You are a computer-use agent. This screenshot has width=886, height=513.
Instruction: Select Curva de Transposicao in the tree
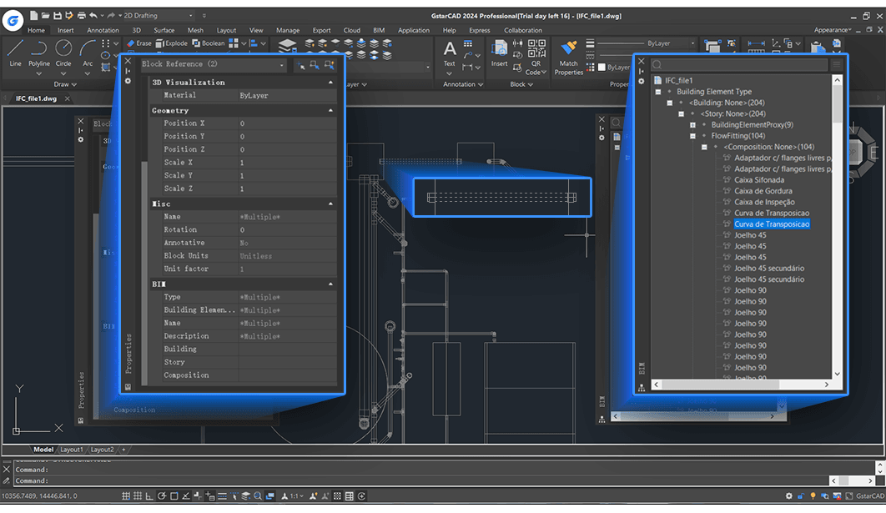(x=772, y=224)
